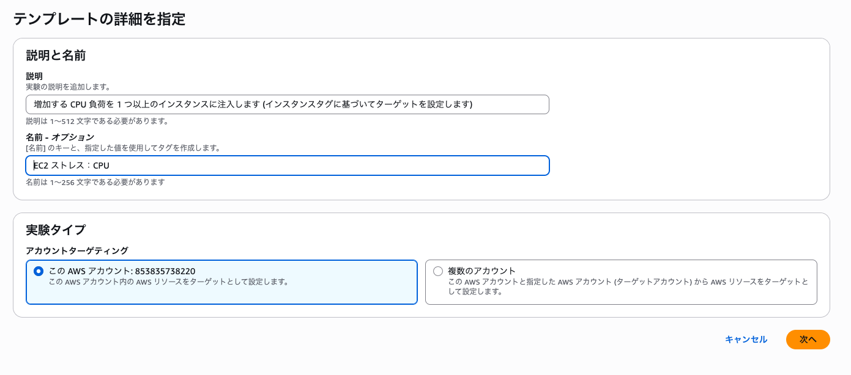Click the ターゲットアカウント description text in the 複数のアカウント card

[628, 287]
